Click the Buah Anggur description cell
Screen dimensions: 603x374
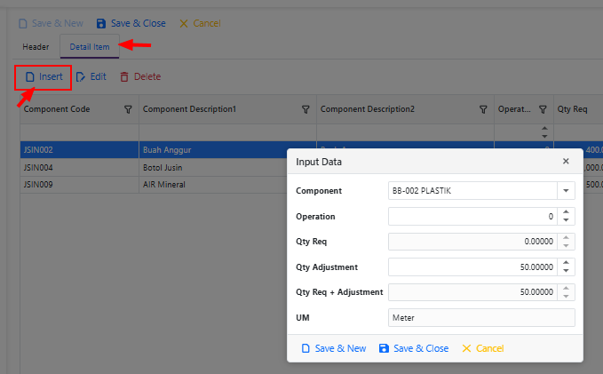pos(213,149)
